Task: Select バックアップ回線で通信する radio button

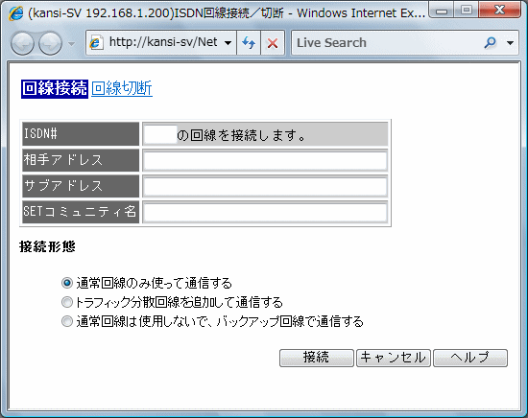Action: 67,321
